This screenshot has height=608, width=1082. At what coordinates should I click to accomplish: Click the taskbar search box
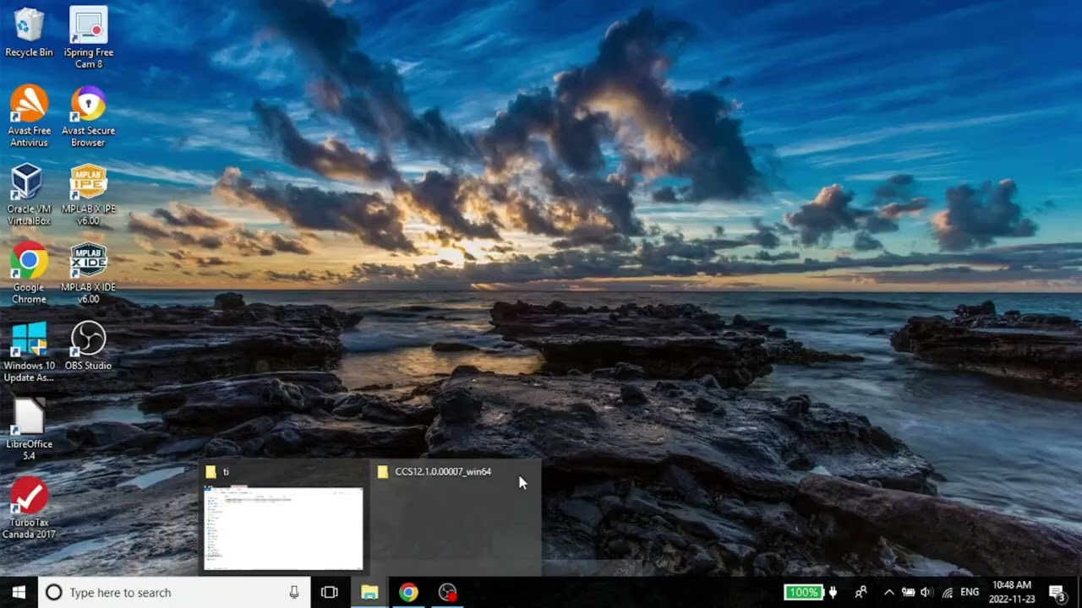pos(174,592)
